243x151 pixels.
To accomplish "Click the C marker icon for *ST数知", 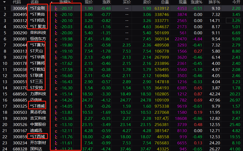I will [x=56, y=70].
